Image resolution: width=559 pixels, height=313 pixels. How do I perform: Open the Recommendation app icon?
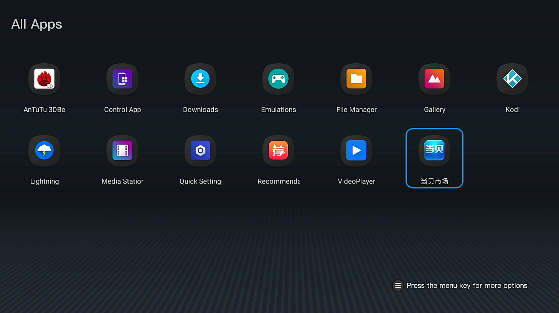tap(278, 151)
